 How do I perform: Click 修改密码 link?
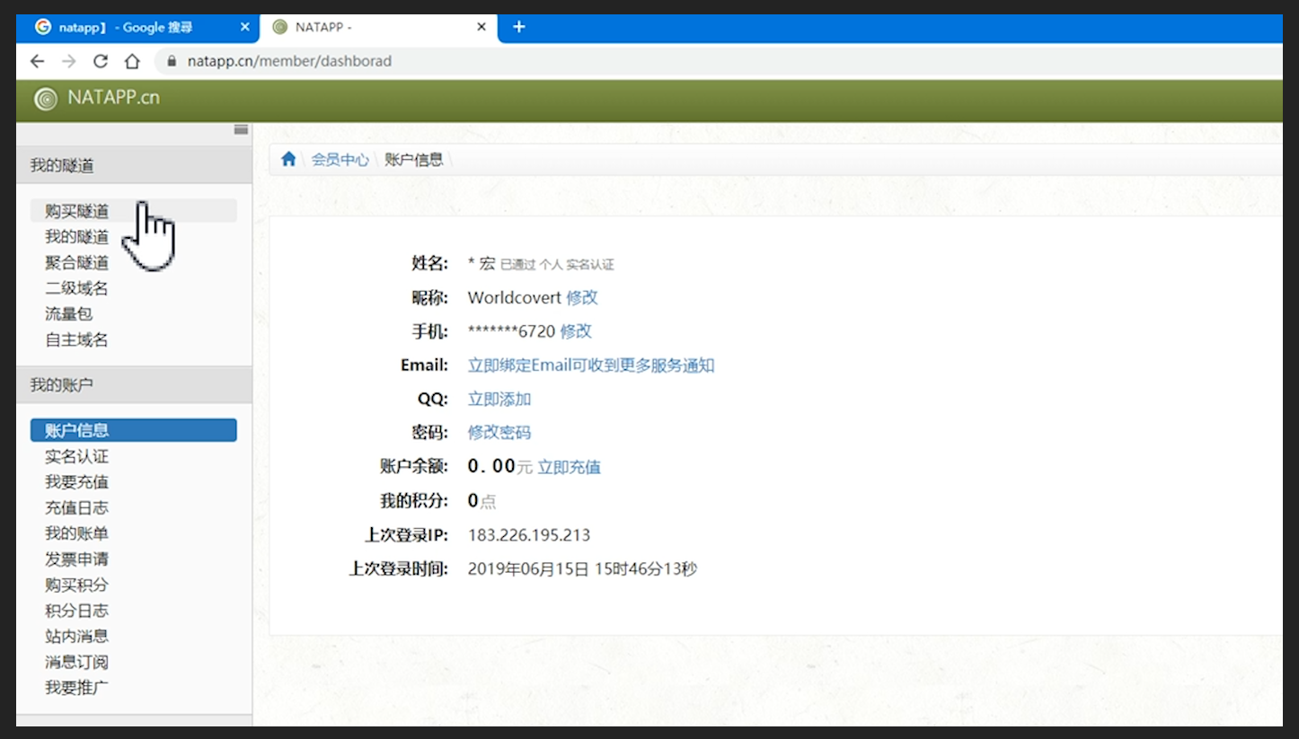(499, 433)
